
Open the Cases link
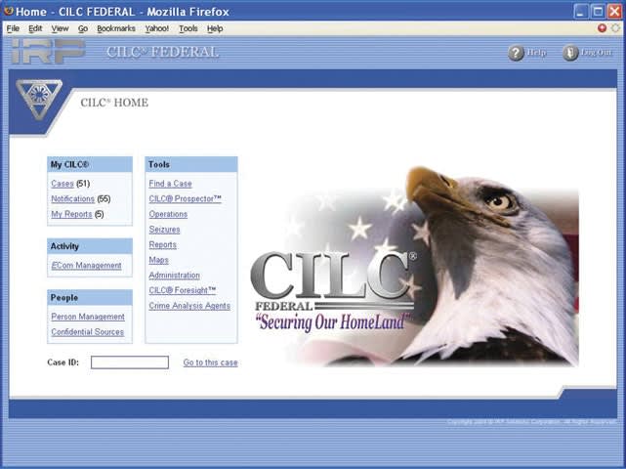[x=63, y=184]
